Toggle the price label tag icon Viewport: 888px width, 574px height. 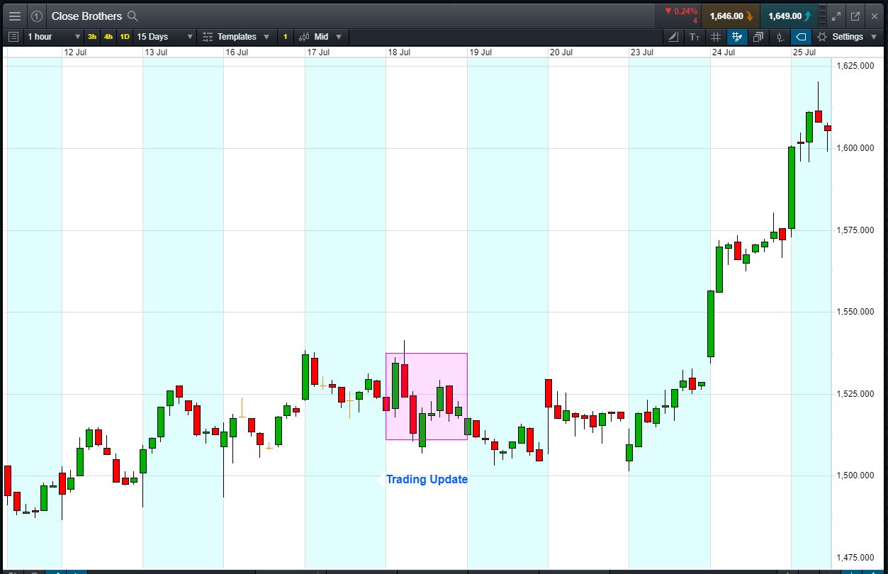click(801, 36)
